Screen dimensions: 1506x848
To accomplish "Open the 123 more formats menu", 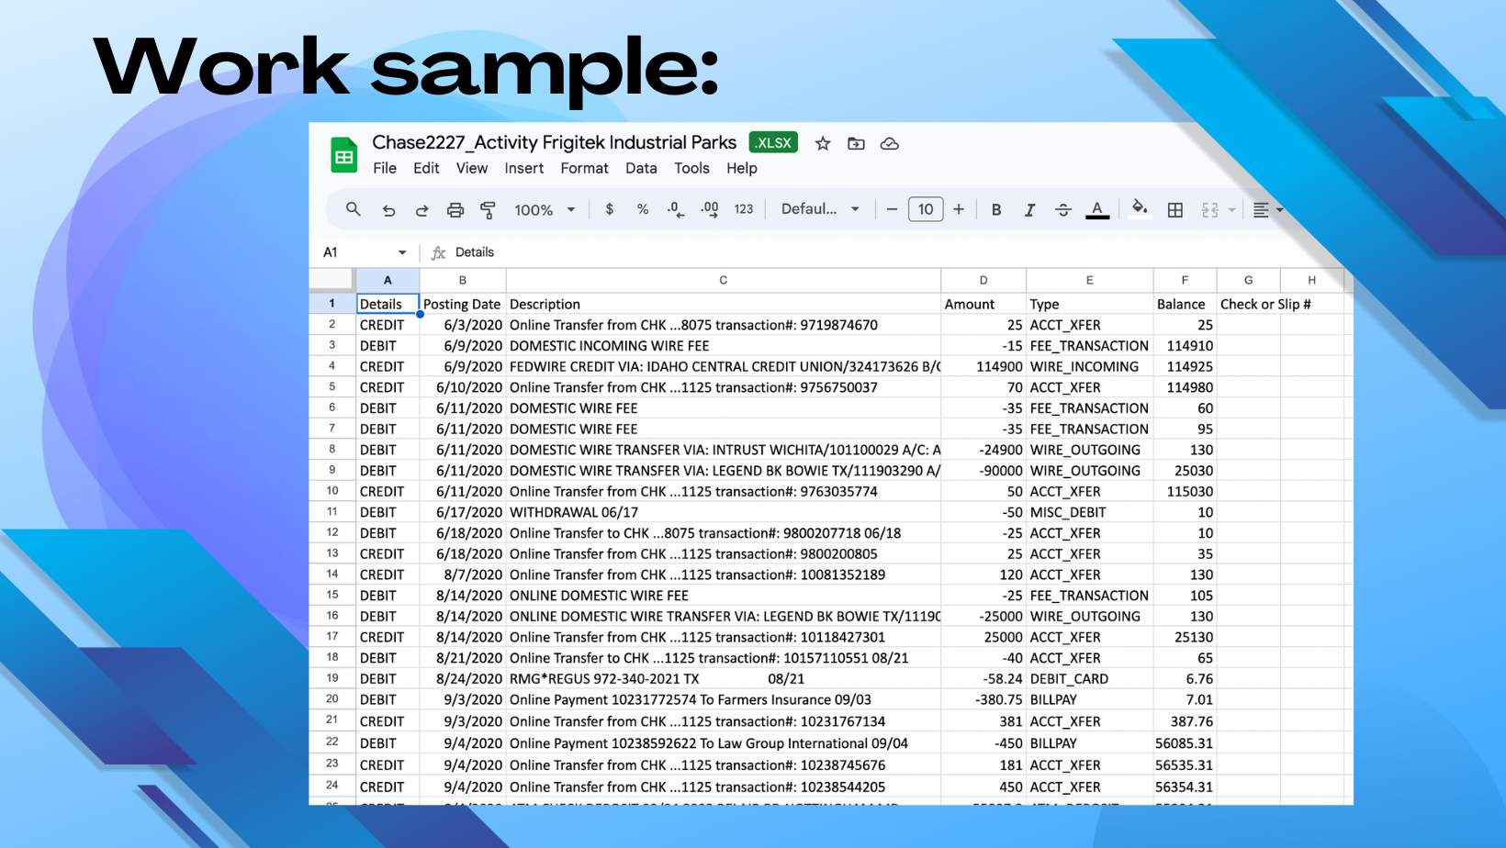I will pyautogui.click(x=744, y=209).
